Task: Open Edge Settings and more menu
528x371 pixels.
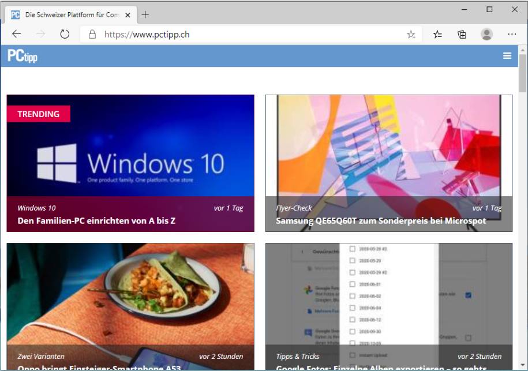Action: point(512,35)
